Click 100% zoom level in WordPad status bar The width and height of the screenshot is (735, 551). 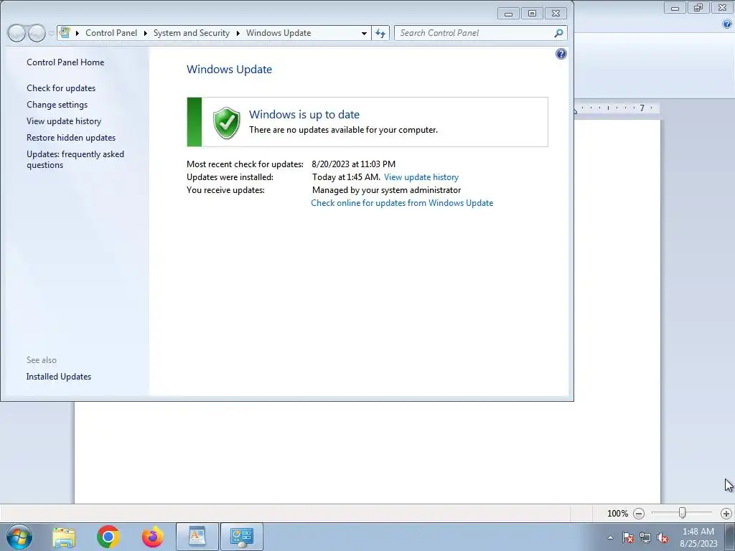[617, 514]
